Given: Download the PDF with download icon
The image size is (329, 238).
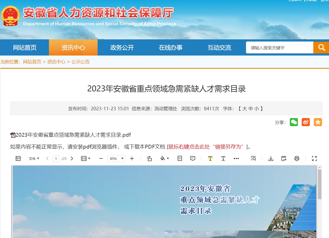Looking at the screenshot, I should pos(271,158).
